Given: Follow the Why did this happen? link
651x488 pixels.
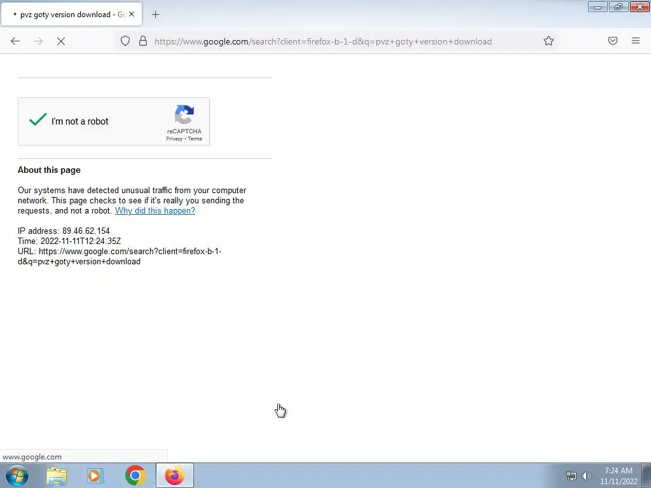Looking at the screenshot, I should [155, 210].
